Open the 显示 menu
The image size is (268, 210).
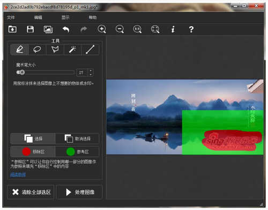(x=65, y=18)
